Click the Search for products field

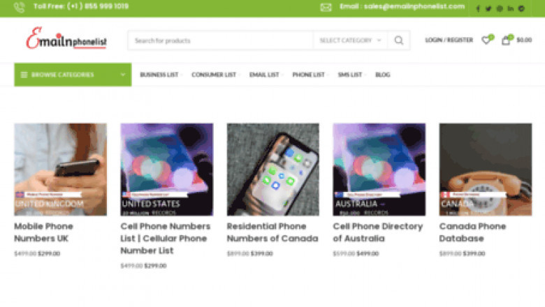click(220, 40)
